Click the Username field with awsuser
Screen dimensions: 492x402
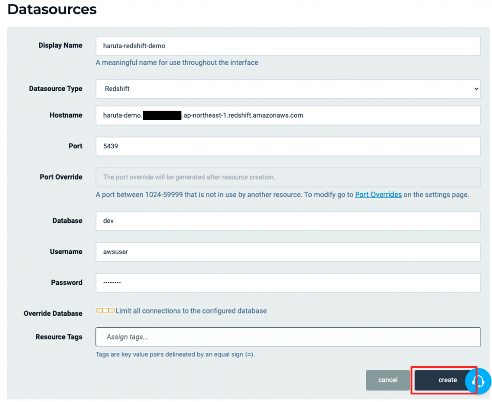pyautogui.click(x=288, y=252)
